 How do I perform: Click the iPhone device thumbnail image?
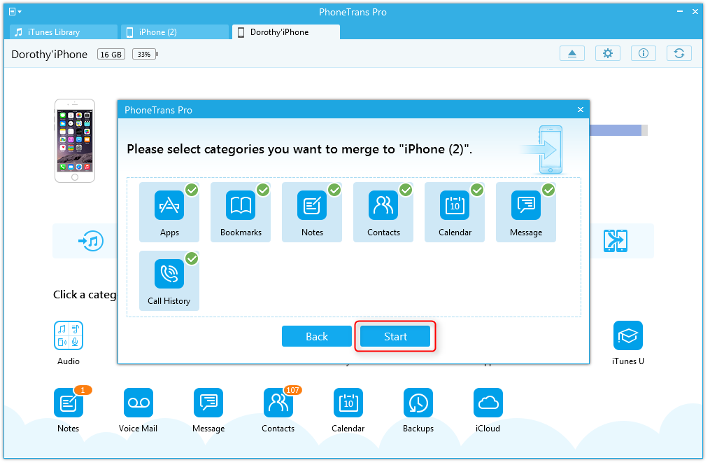point(75,140)
